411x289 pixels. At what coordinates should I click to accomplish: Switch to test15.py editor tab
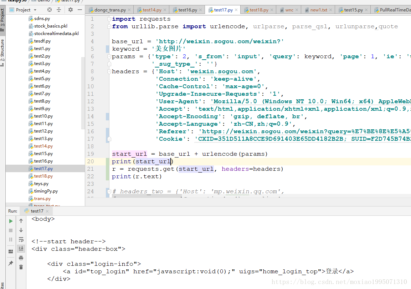(x=353, y=10)
